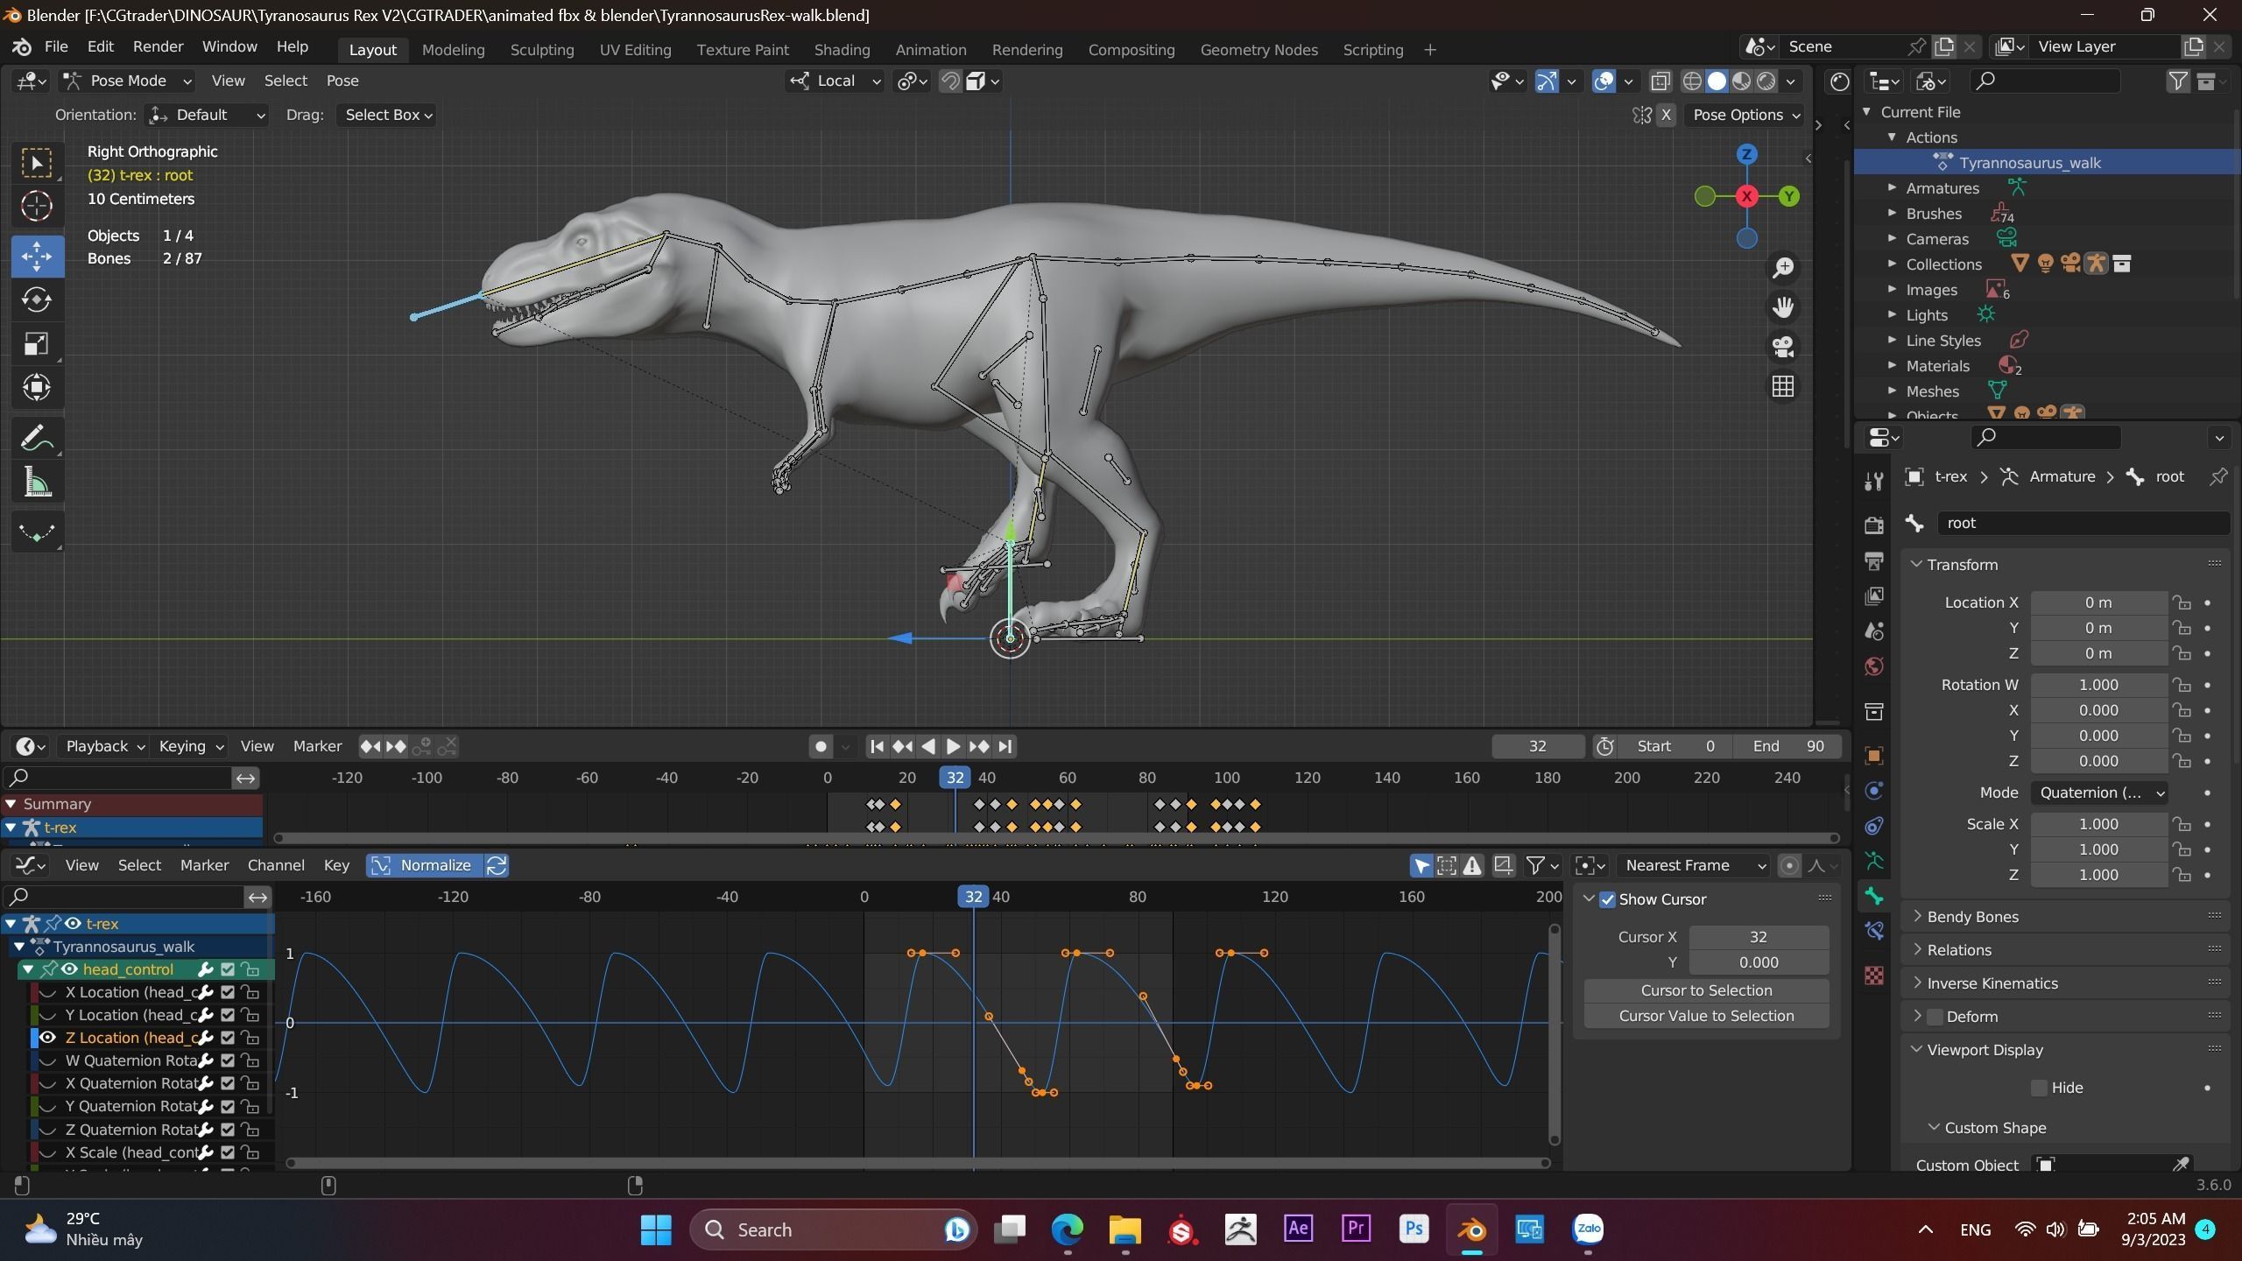Activate the Scale tool

click(37, 344)
